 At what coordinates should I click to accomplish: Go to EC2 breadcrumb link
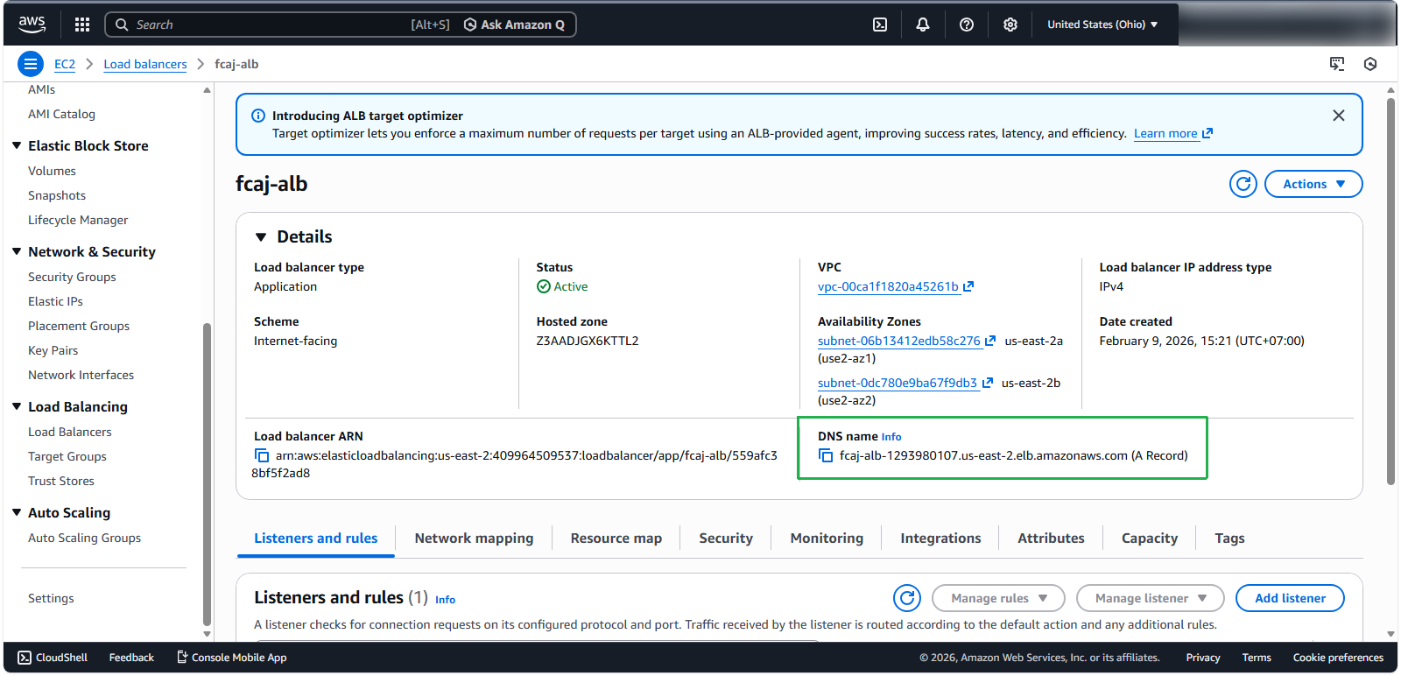point(65,64)
